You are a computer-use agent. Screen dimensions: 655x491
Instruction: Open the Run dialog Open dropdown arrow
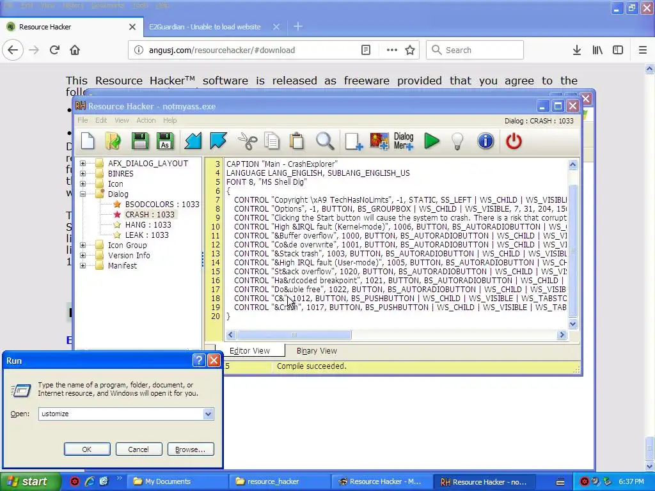(208, 414)
